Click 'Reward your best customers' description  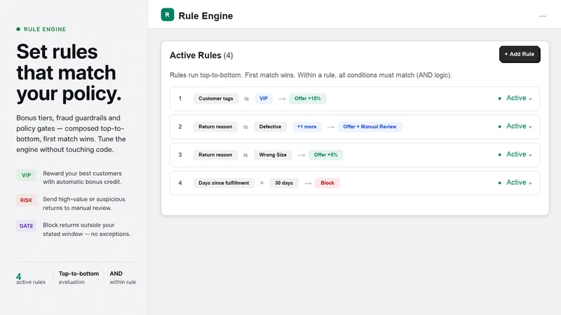tap(82, 178)
